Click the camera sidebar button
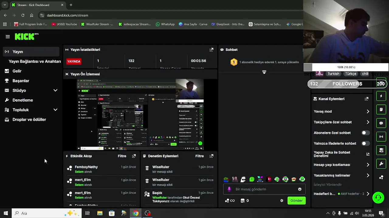Image resolution: width=389 pixels, height=218 pixels. click(381, 150)
